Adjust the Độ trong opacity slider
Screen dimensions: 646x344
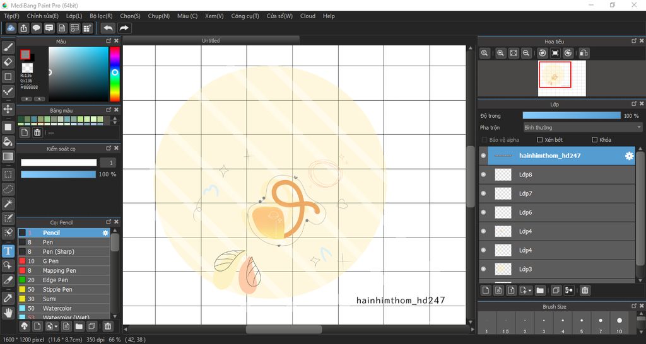point(572,116)
